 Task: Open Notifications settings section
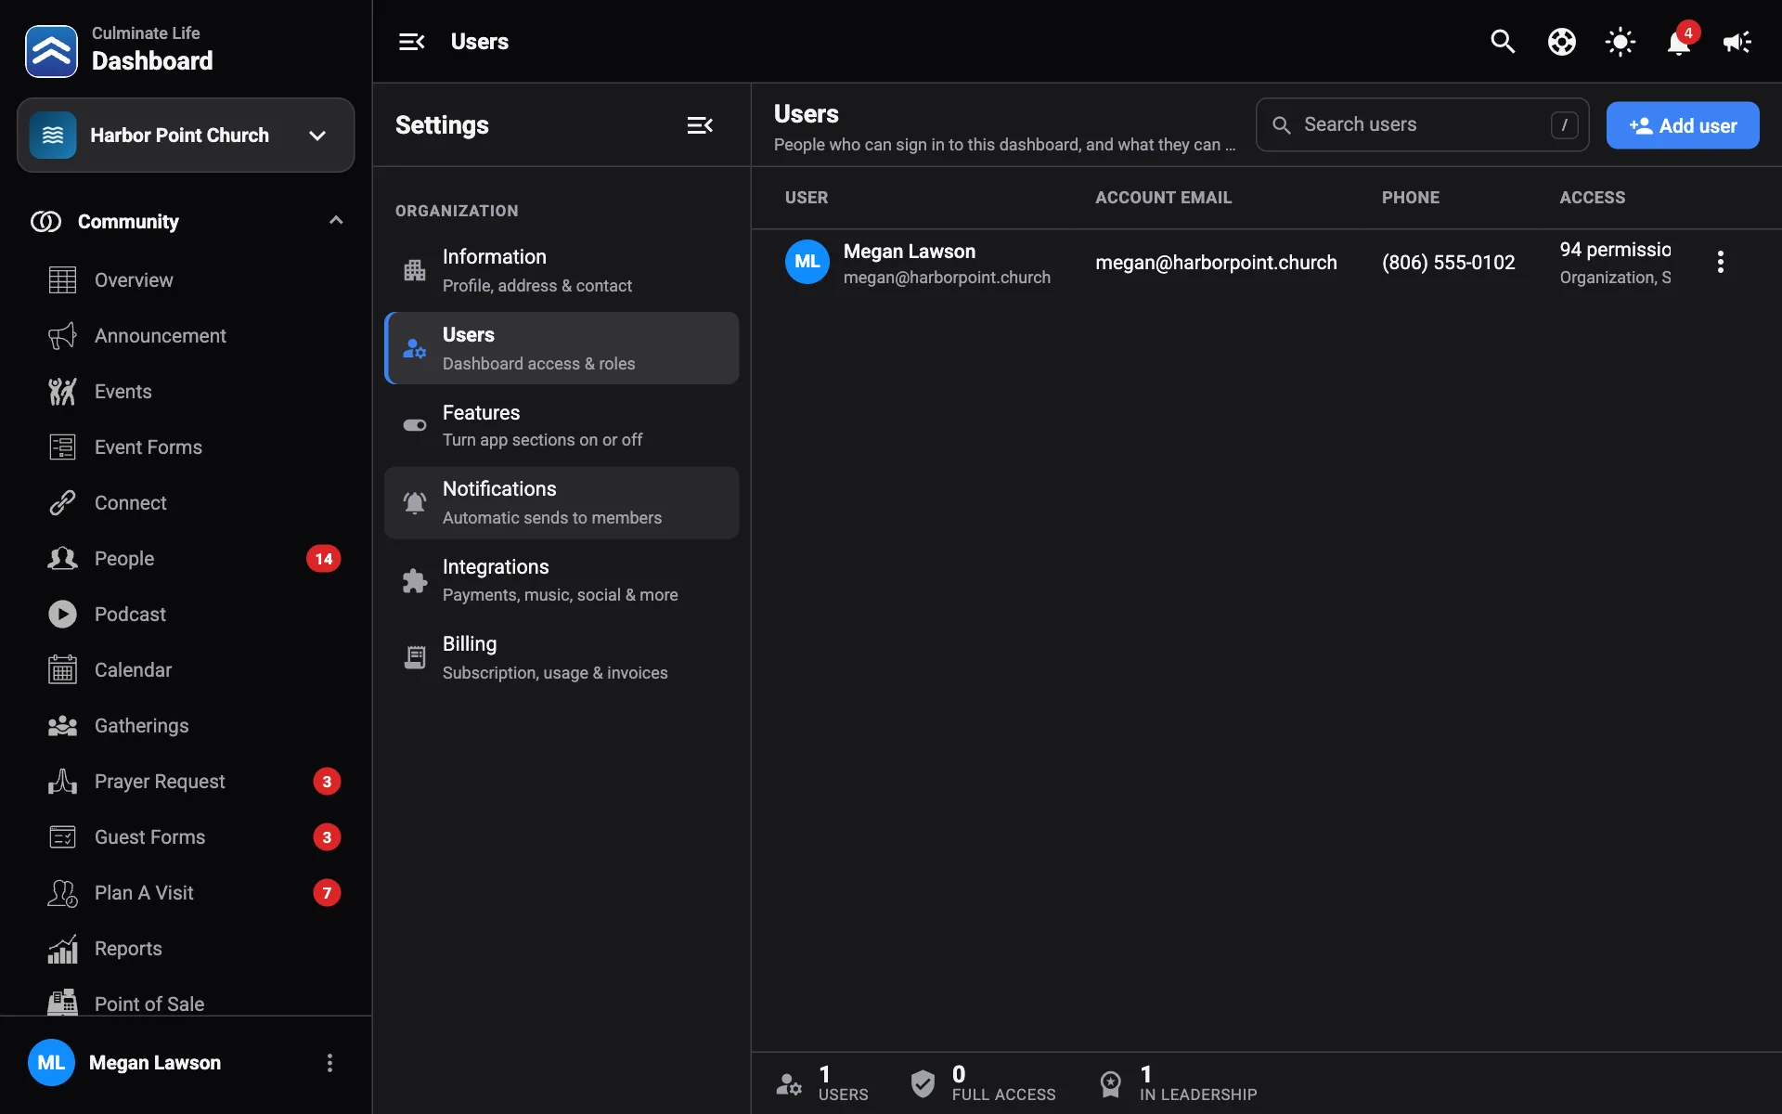[x=562, y=502]
